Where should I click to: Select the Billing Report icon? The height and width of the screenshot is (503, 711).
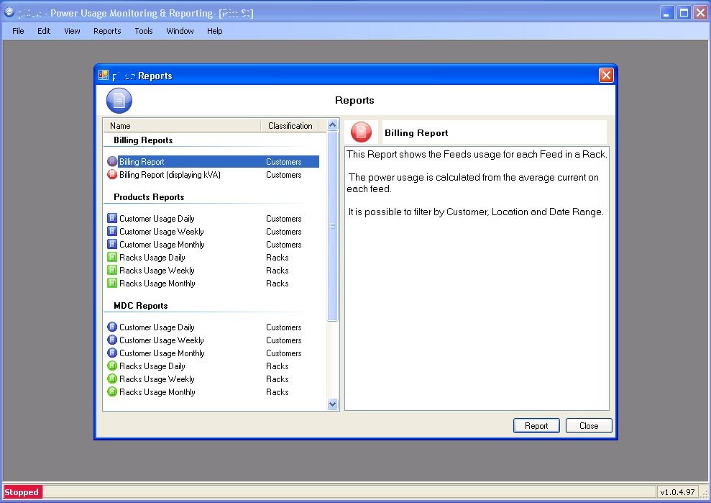point(113,161)
